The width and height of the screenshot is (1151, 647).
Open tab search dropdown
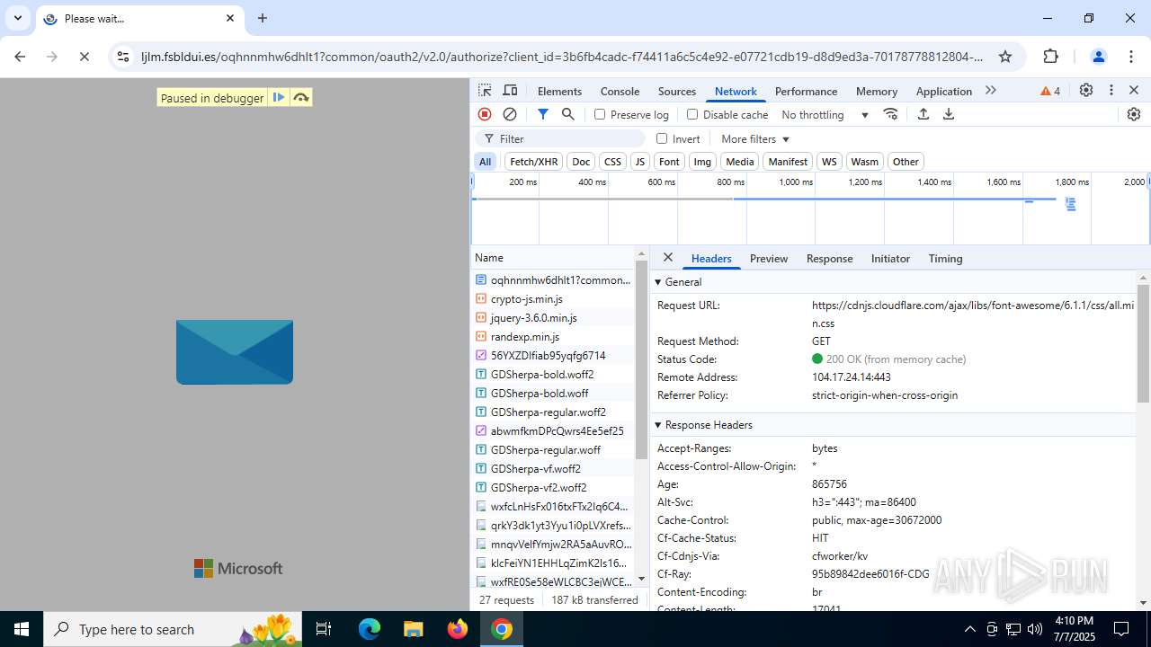coord(18,18)
